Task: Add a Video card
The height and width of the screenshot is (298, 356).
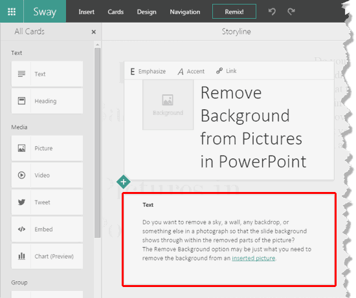Action: pyautogui.click(x=47, y=175)
